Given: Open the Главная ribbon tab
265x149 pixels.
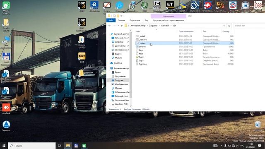Looking at the screenshot, I should coord(121,20).
